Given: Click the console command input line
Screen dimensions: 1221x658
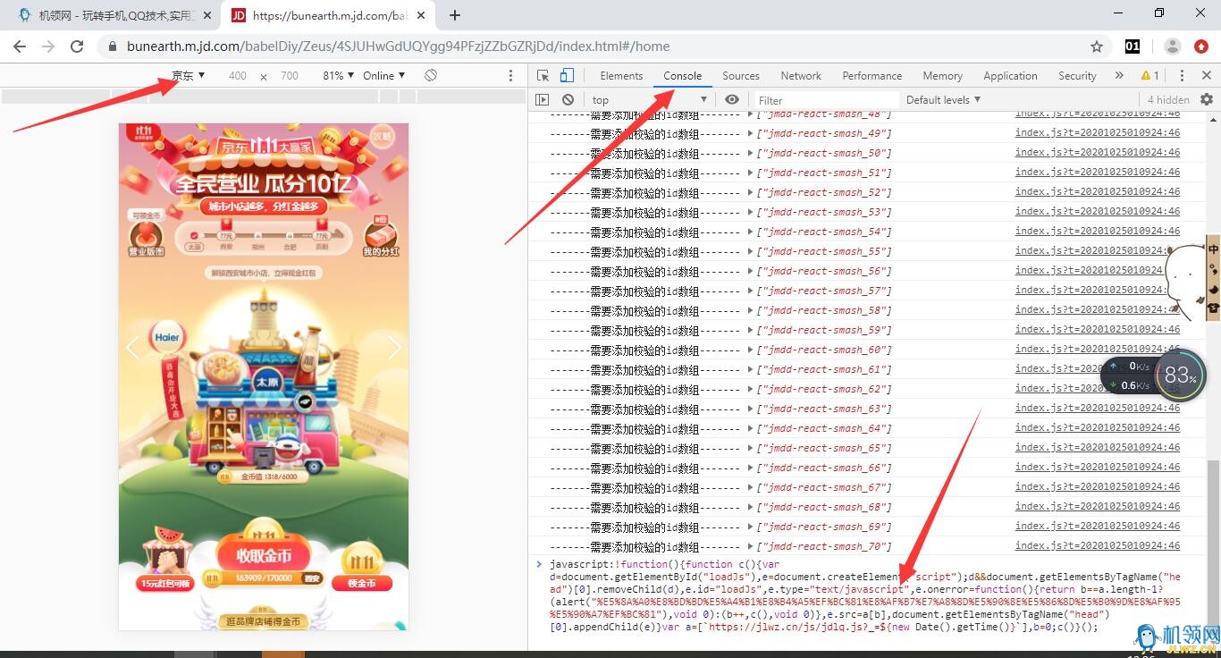Looking at the screenshot, I should (x=867, y=595).
